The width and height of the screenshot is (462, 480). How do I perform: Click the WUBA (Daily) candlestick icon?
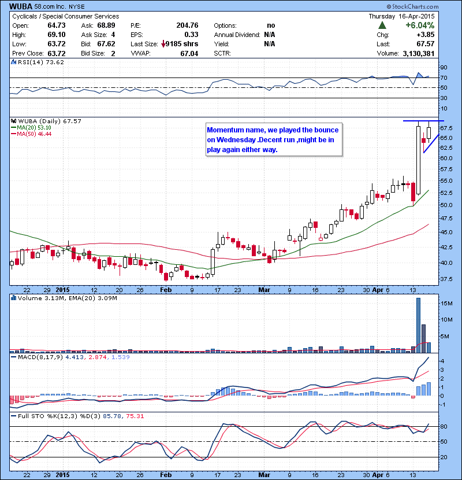click(x=13, y=121)
